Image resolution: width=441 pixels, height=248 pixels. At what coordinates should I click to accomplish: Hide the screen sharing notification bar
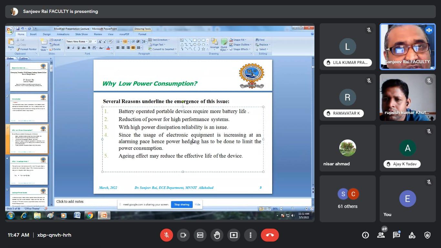tap(198, 204)
